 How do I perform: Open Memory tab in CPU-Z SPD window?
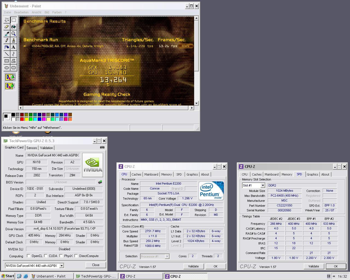tap(287, 174)
